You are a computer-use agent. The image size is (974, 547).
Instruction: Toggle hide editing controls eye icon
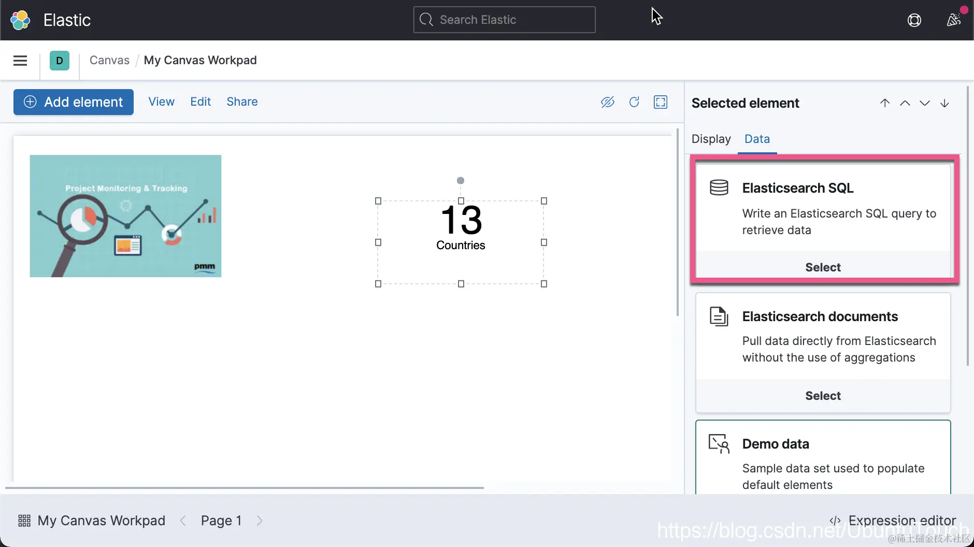point(608,102)
